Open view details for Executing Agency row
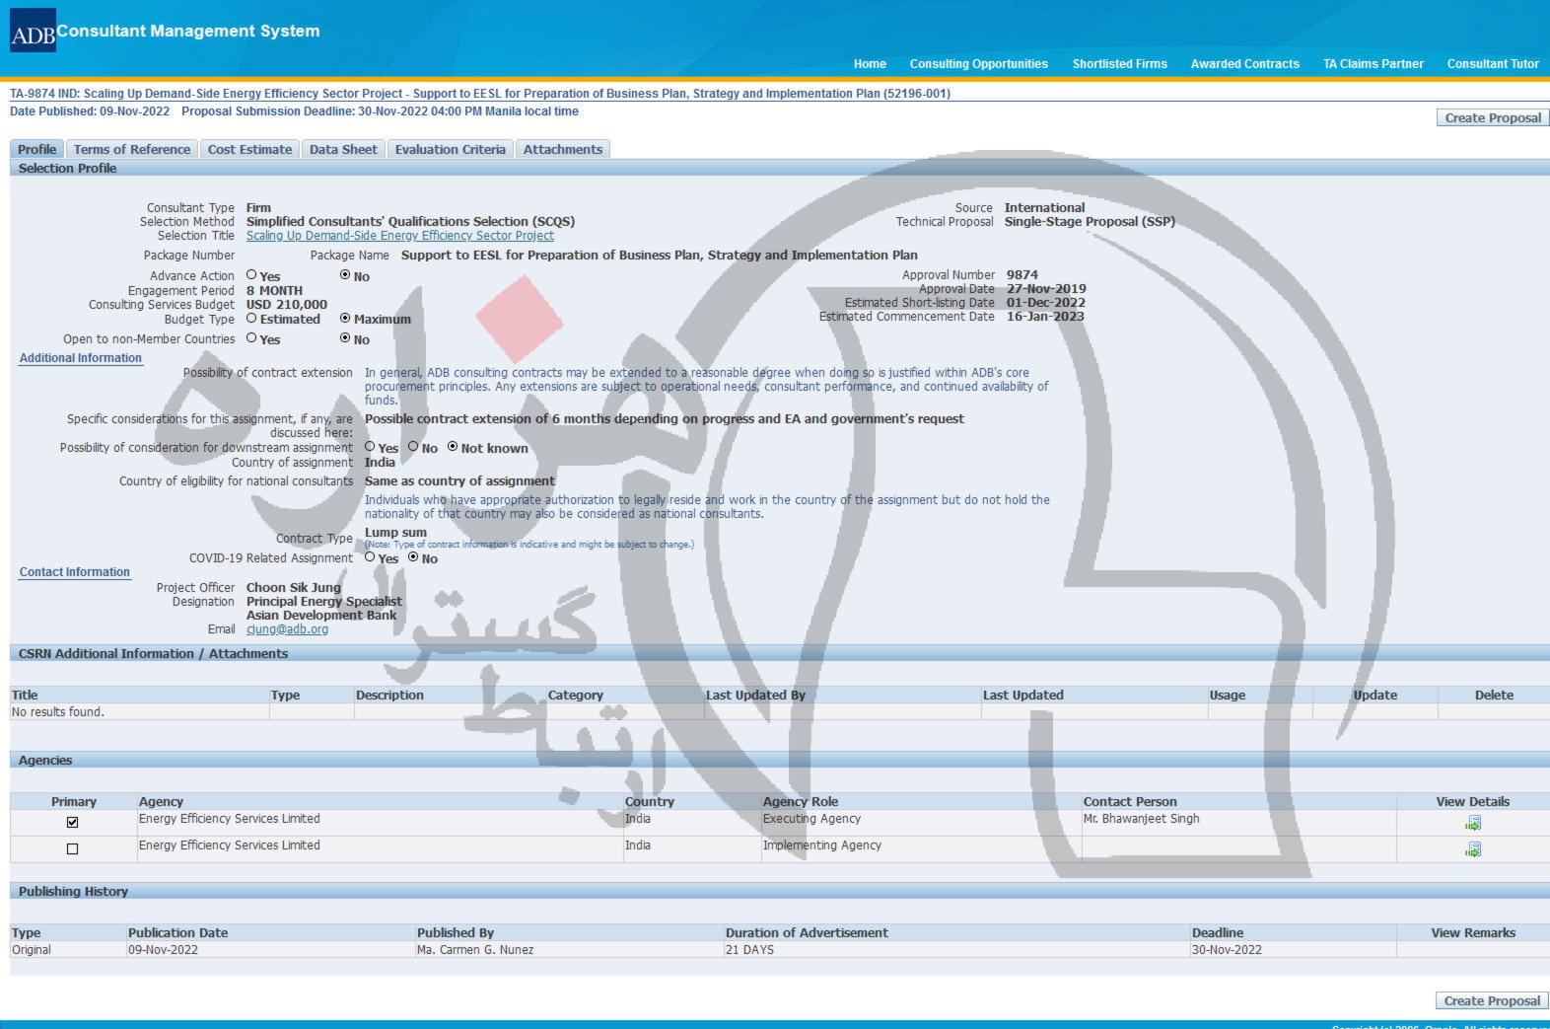 click(1473, 823)
